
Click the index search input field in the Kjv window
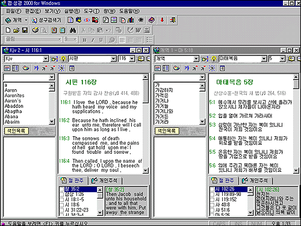[x=26, y=77]
